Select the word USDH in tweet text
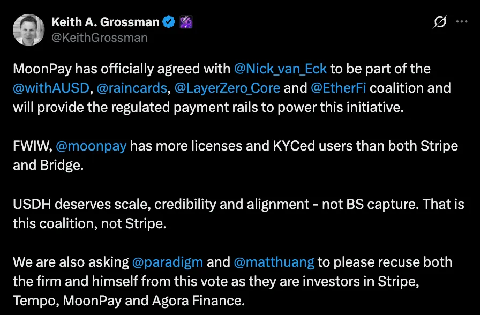Image resolution: width=480 pixels, height=315 pixels. point(32,204)
